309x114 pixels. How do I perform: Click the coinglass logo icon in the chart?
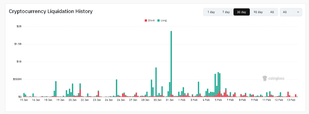click(x=265, y=78)
